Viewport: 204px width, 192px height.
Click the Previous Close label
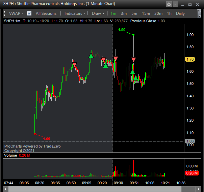click(143, 21)
